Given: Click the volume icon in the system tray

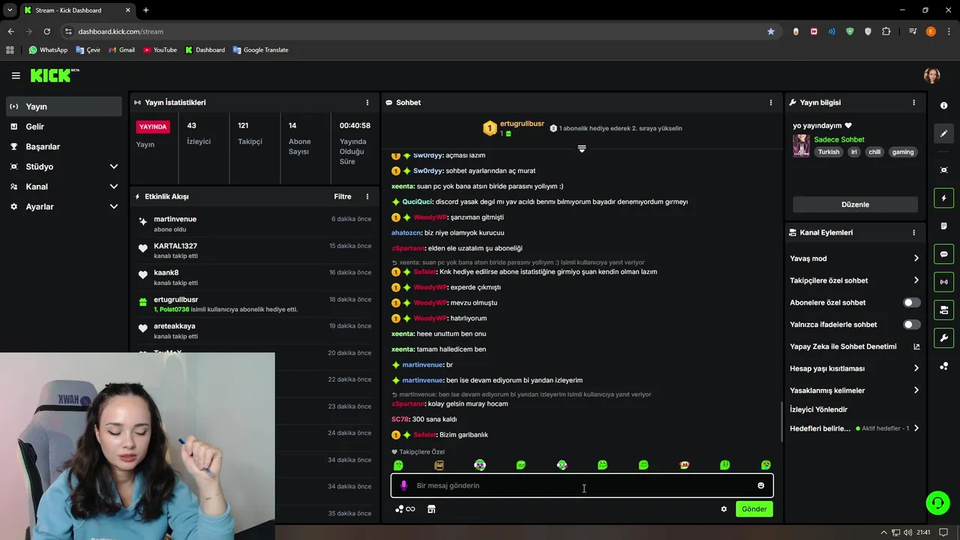Looking at the screenshot, I should (x=908, y=532).
